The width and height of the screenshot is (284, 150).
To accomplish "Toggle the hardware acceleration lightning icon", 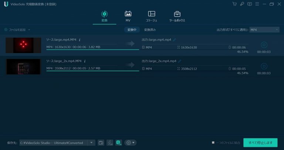I will (x=110, y=143).
